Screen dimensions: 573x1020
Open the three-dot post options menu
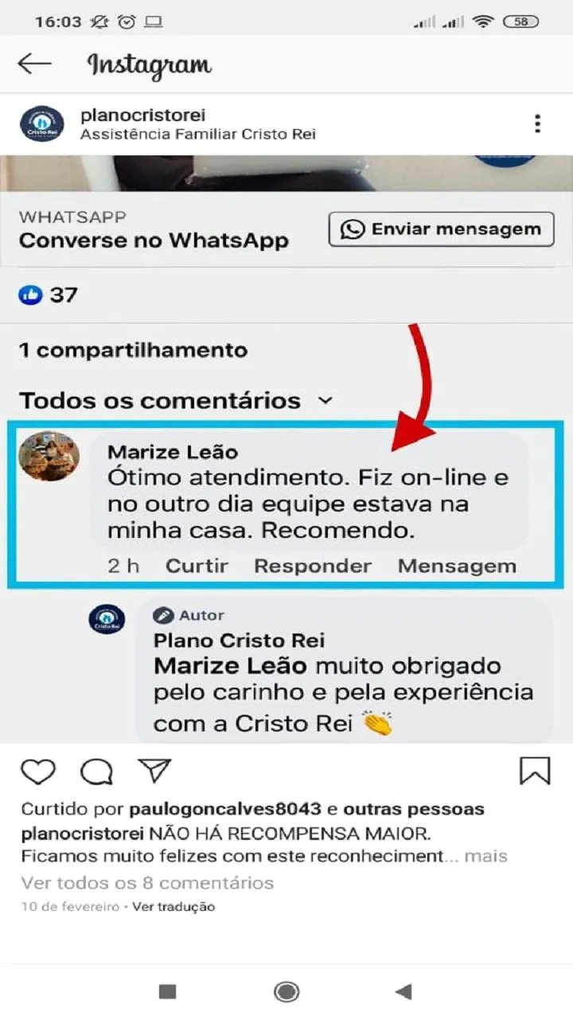point(538,124)
